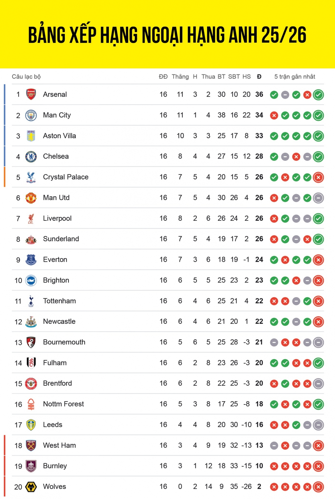Screen dimensions: 335x499
Task: Select the 'Câu lạc bộ' column header
Action: click(x=26, y=77)
